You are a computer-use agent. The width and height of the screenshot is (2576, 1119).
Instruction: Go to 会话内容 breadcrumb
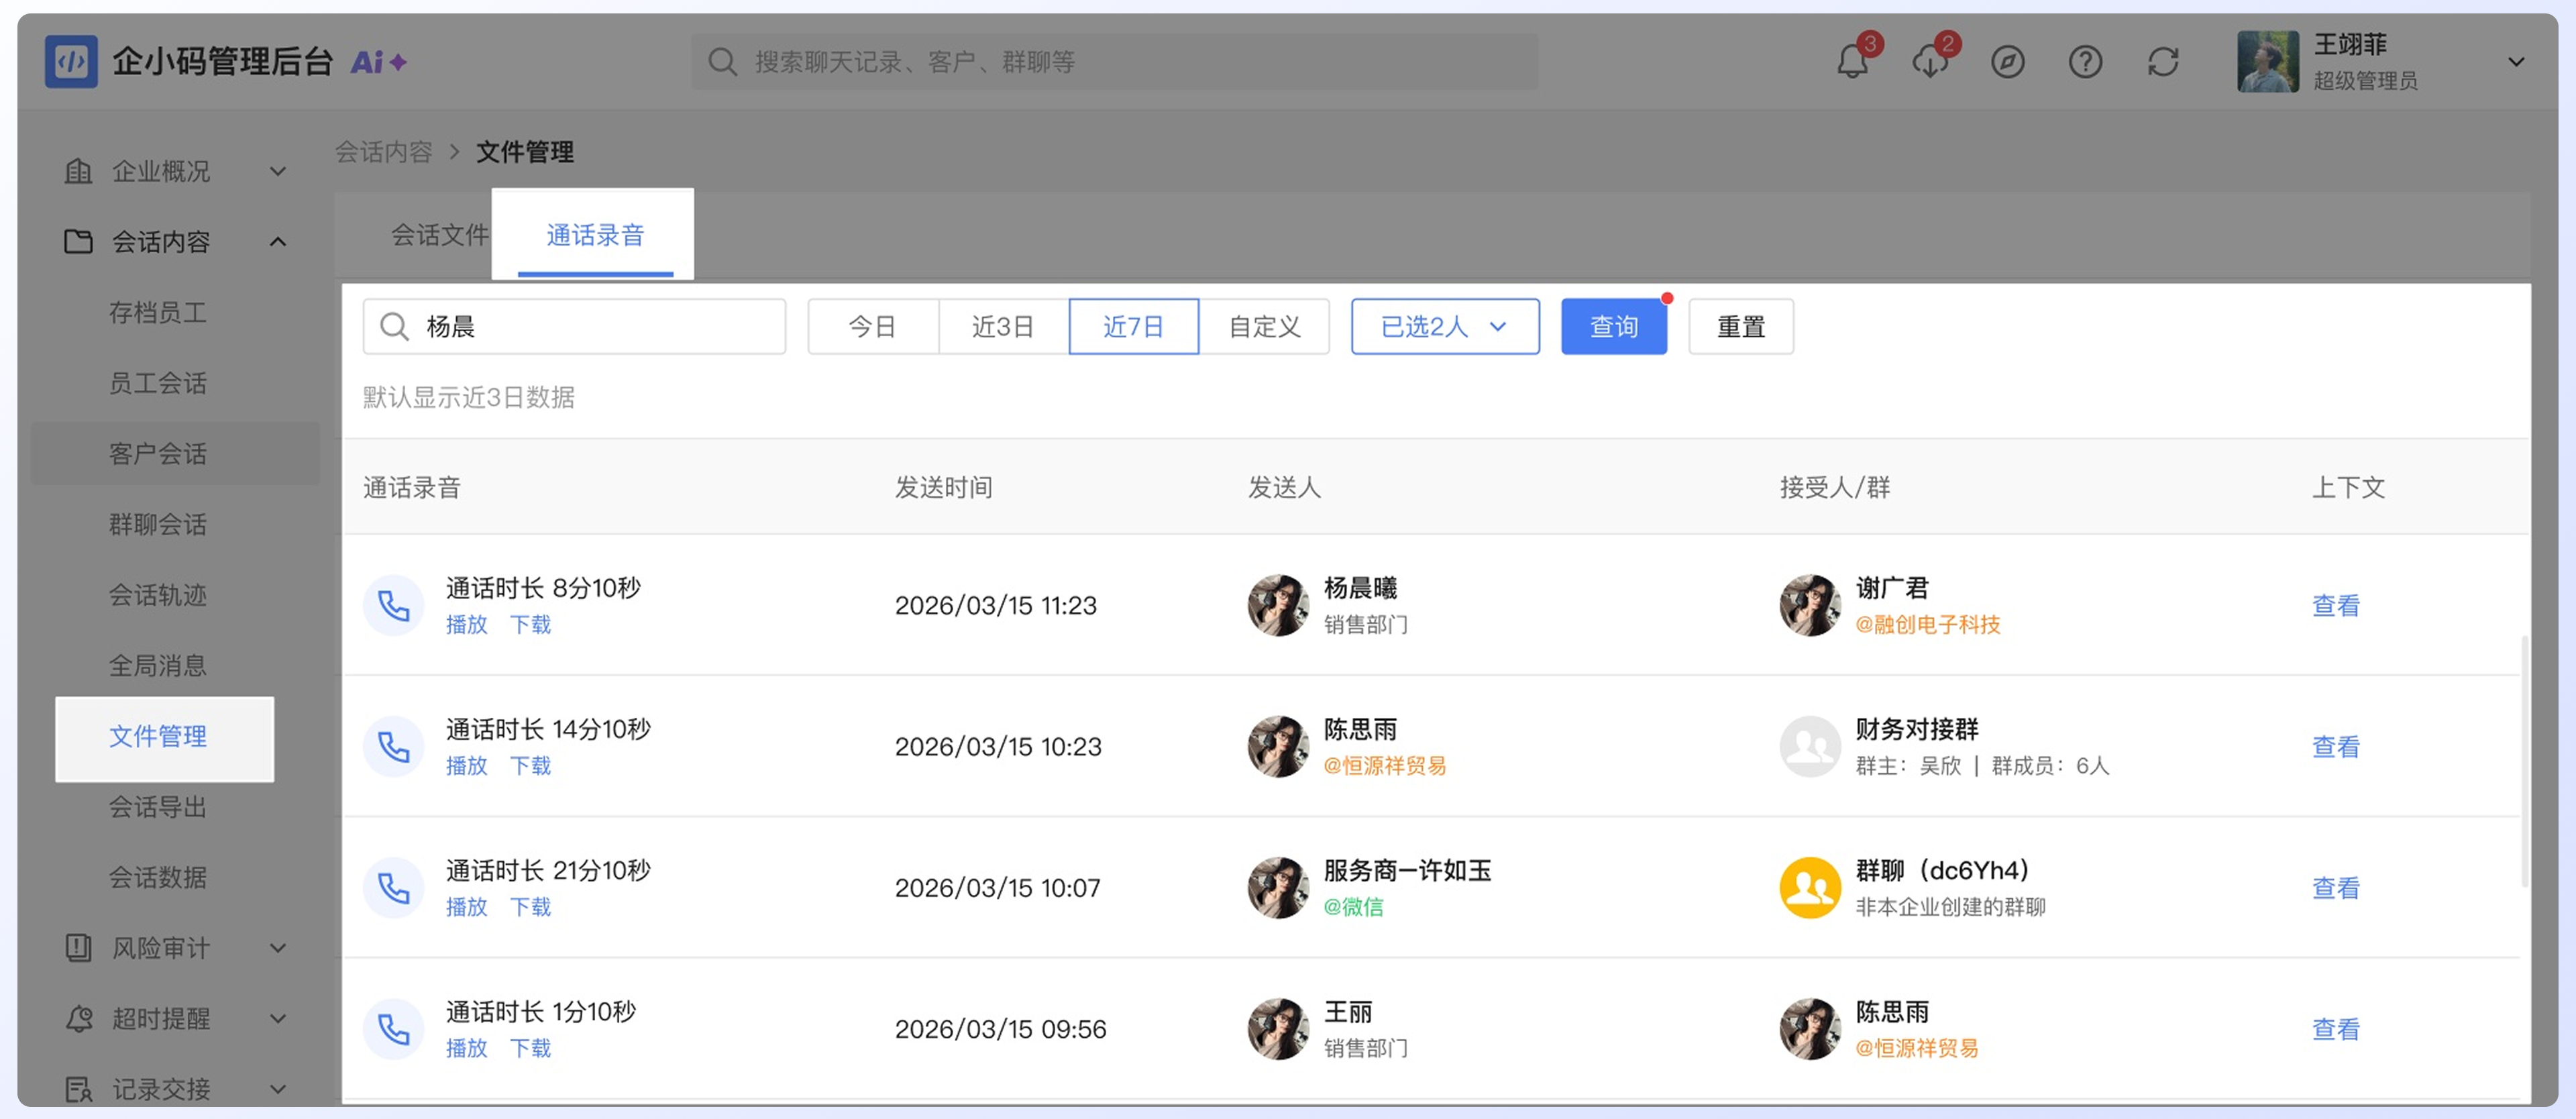[x=383, y=152]
